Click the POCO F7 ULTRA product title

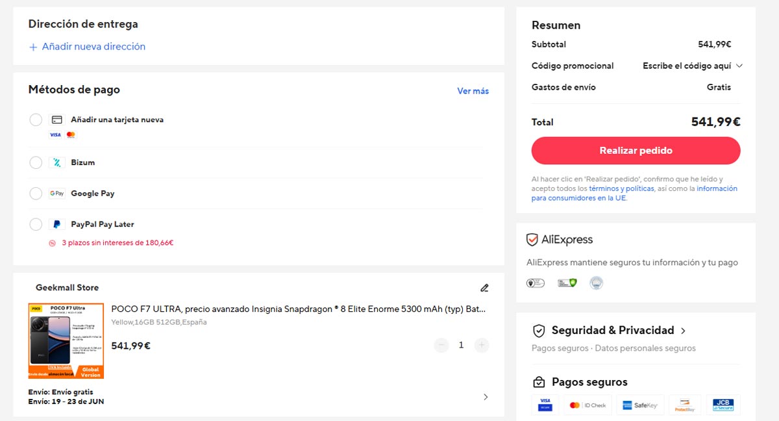point(299,309)
